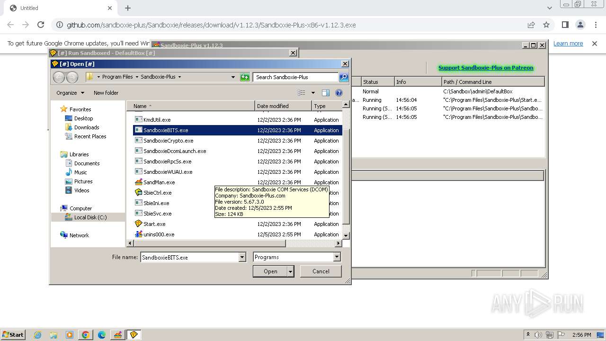The width and height of the screenshot is (606, 341).
Task: Open the Videos library
Action: pos(81,190)
